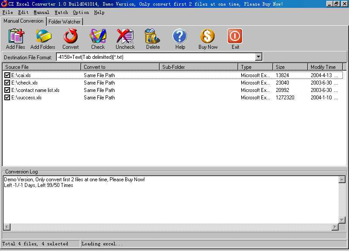Click the conversion log horizontal scrollbar track
Screen dimensions: 349x251
pos(170,227)
